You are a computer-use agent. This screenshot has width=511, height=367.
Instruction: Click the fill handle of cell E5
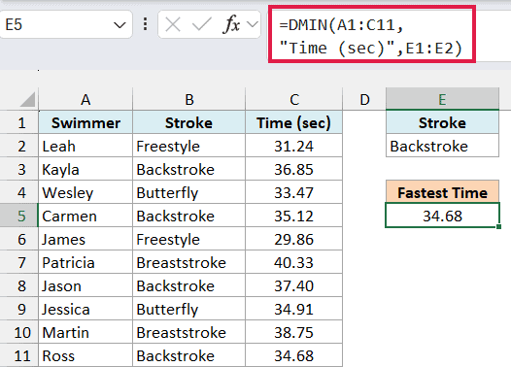499,226
